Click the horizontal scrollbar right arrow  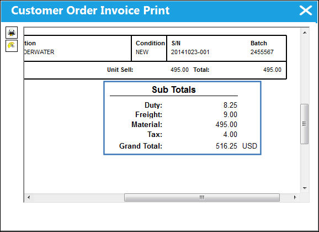coord(295,197)
